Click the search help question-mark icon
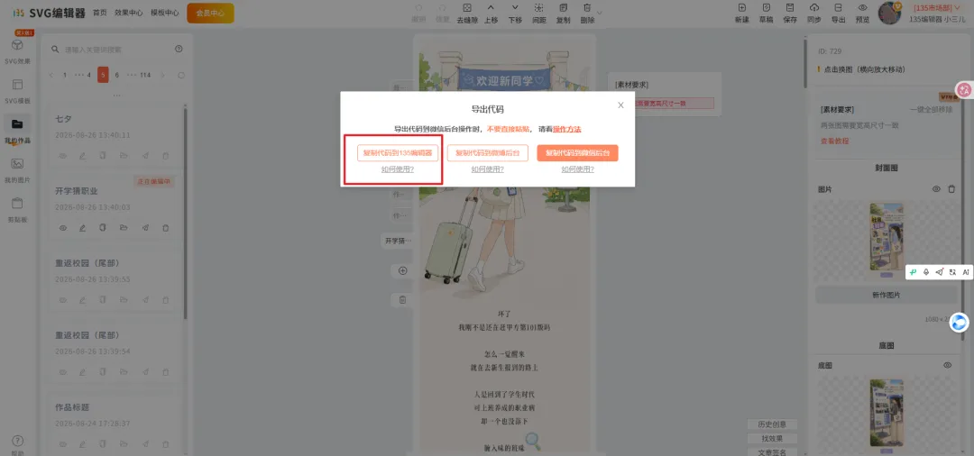The height and width of the screenshot is (456, 974). [x=179, y=49]
